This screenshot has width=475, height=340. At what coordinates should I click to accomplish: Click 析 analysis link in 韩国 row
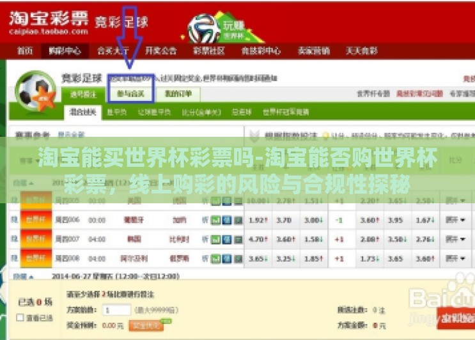[205, 240]
